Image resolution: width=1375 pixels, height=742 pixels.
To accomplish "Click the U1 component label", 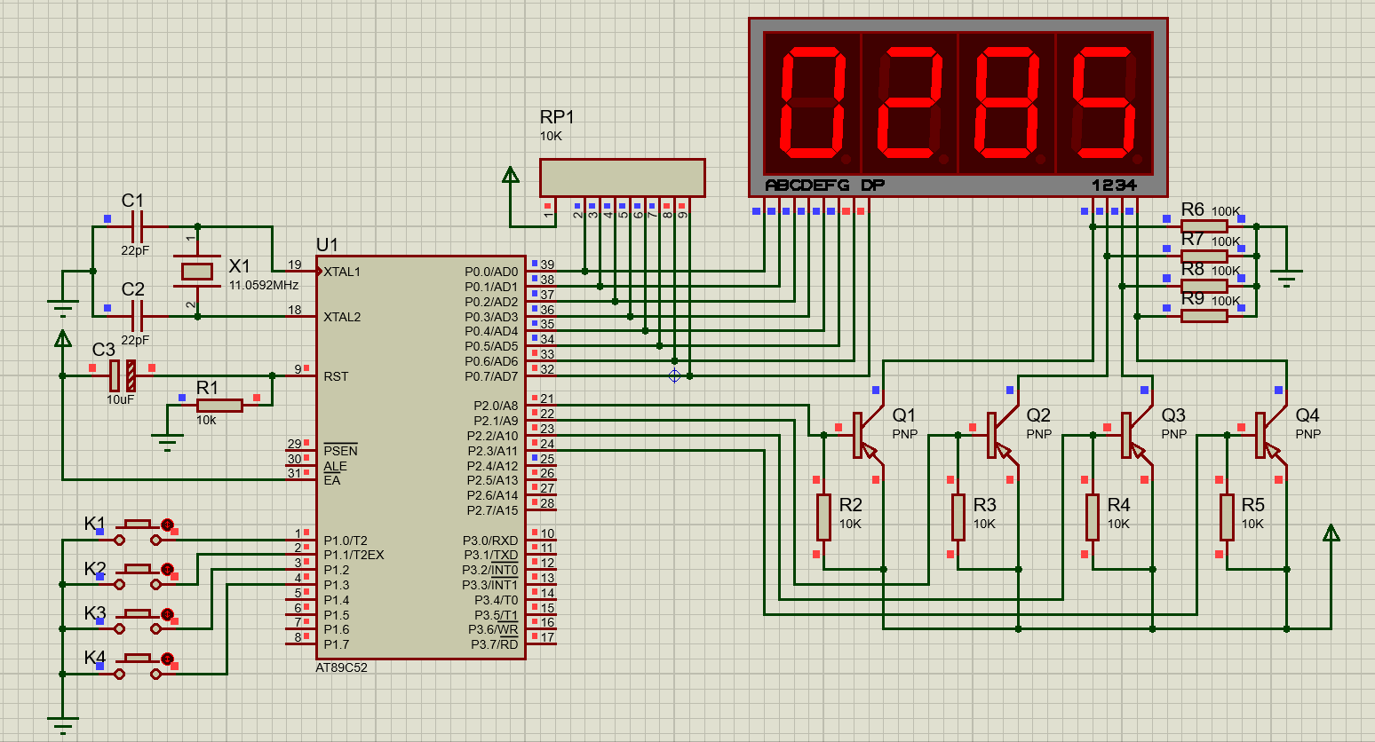I will [x=327, y=245].
